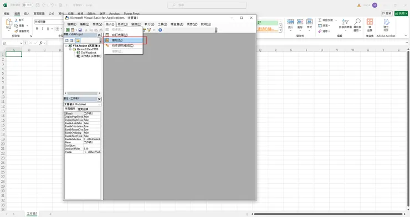Select ThisWorkbook in the project tree
Viewport: 410px width, 217px height.
click(89, 53)
